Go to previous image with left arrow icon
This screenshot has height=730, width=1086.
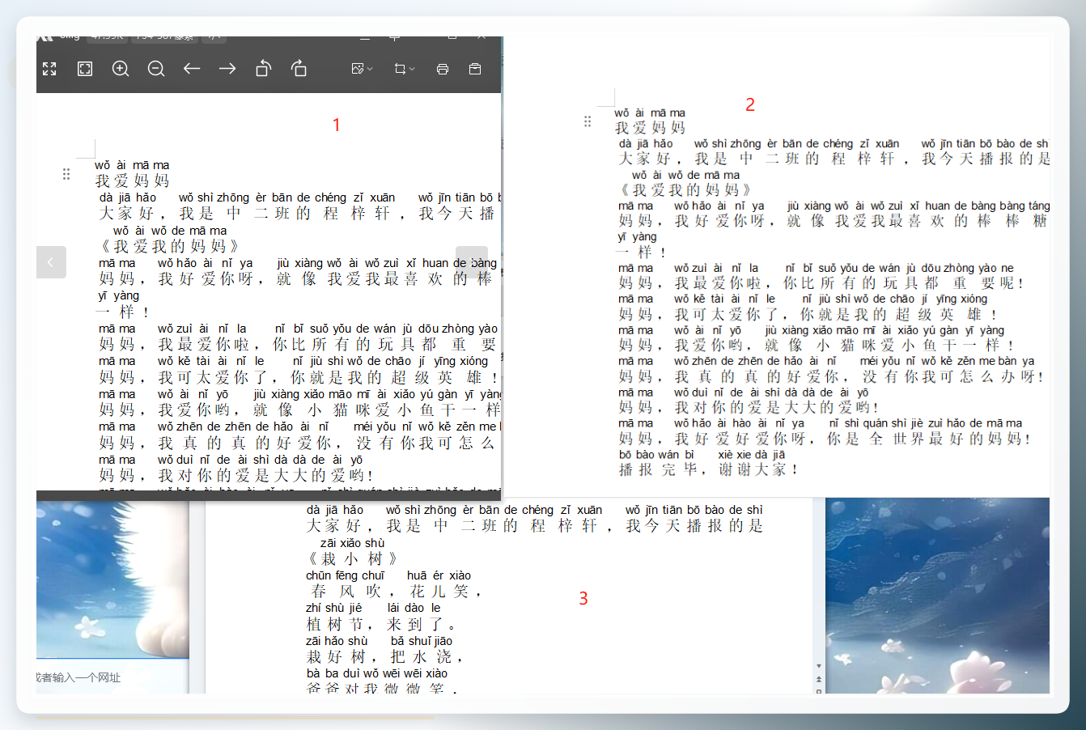pyautogui.click(x=192, y=69)
